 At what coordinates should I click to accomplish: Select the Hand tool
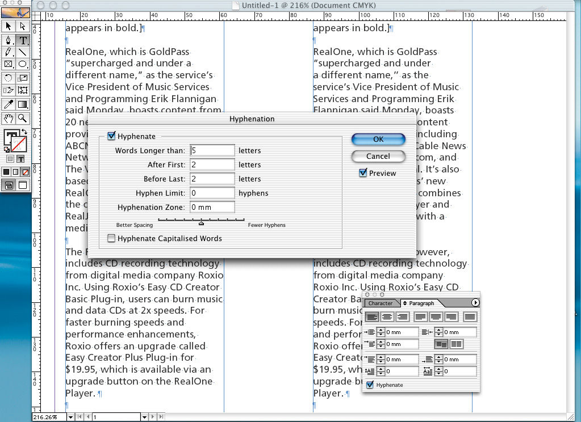click(9, 119)
